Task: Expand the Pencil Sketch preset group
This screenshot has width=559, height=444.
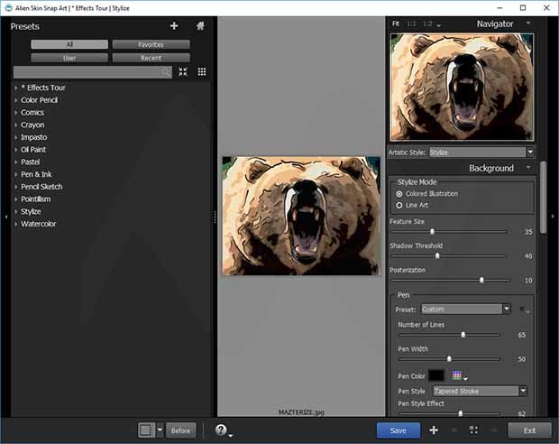Action: pyautogui.click(x=15, y=187)
